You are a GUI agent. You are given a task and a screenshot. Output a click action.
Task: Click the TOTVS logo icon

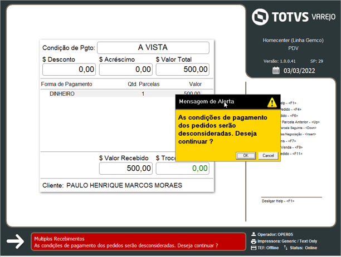point(260,17)
